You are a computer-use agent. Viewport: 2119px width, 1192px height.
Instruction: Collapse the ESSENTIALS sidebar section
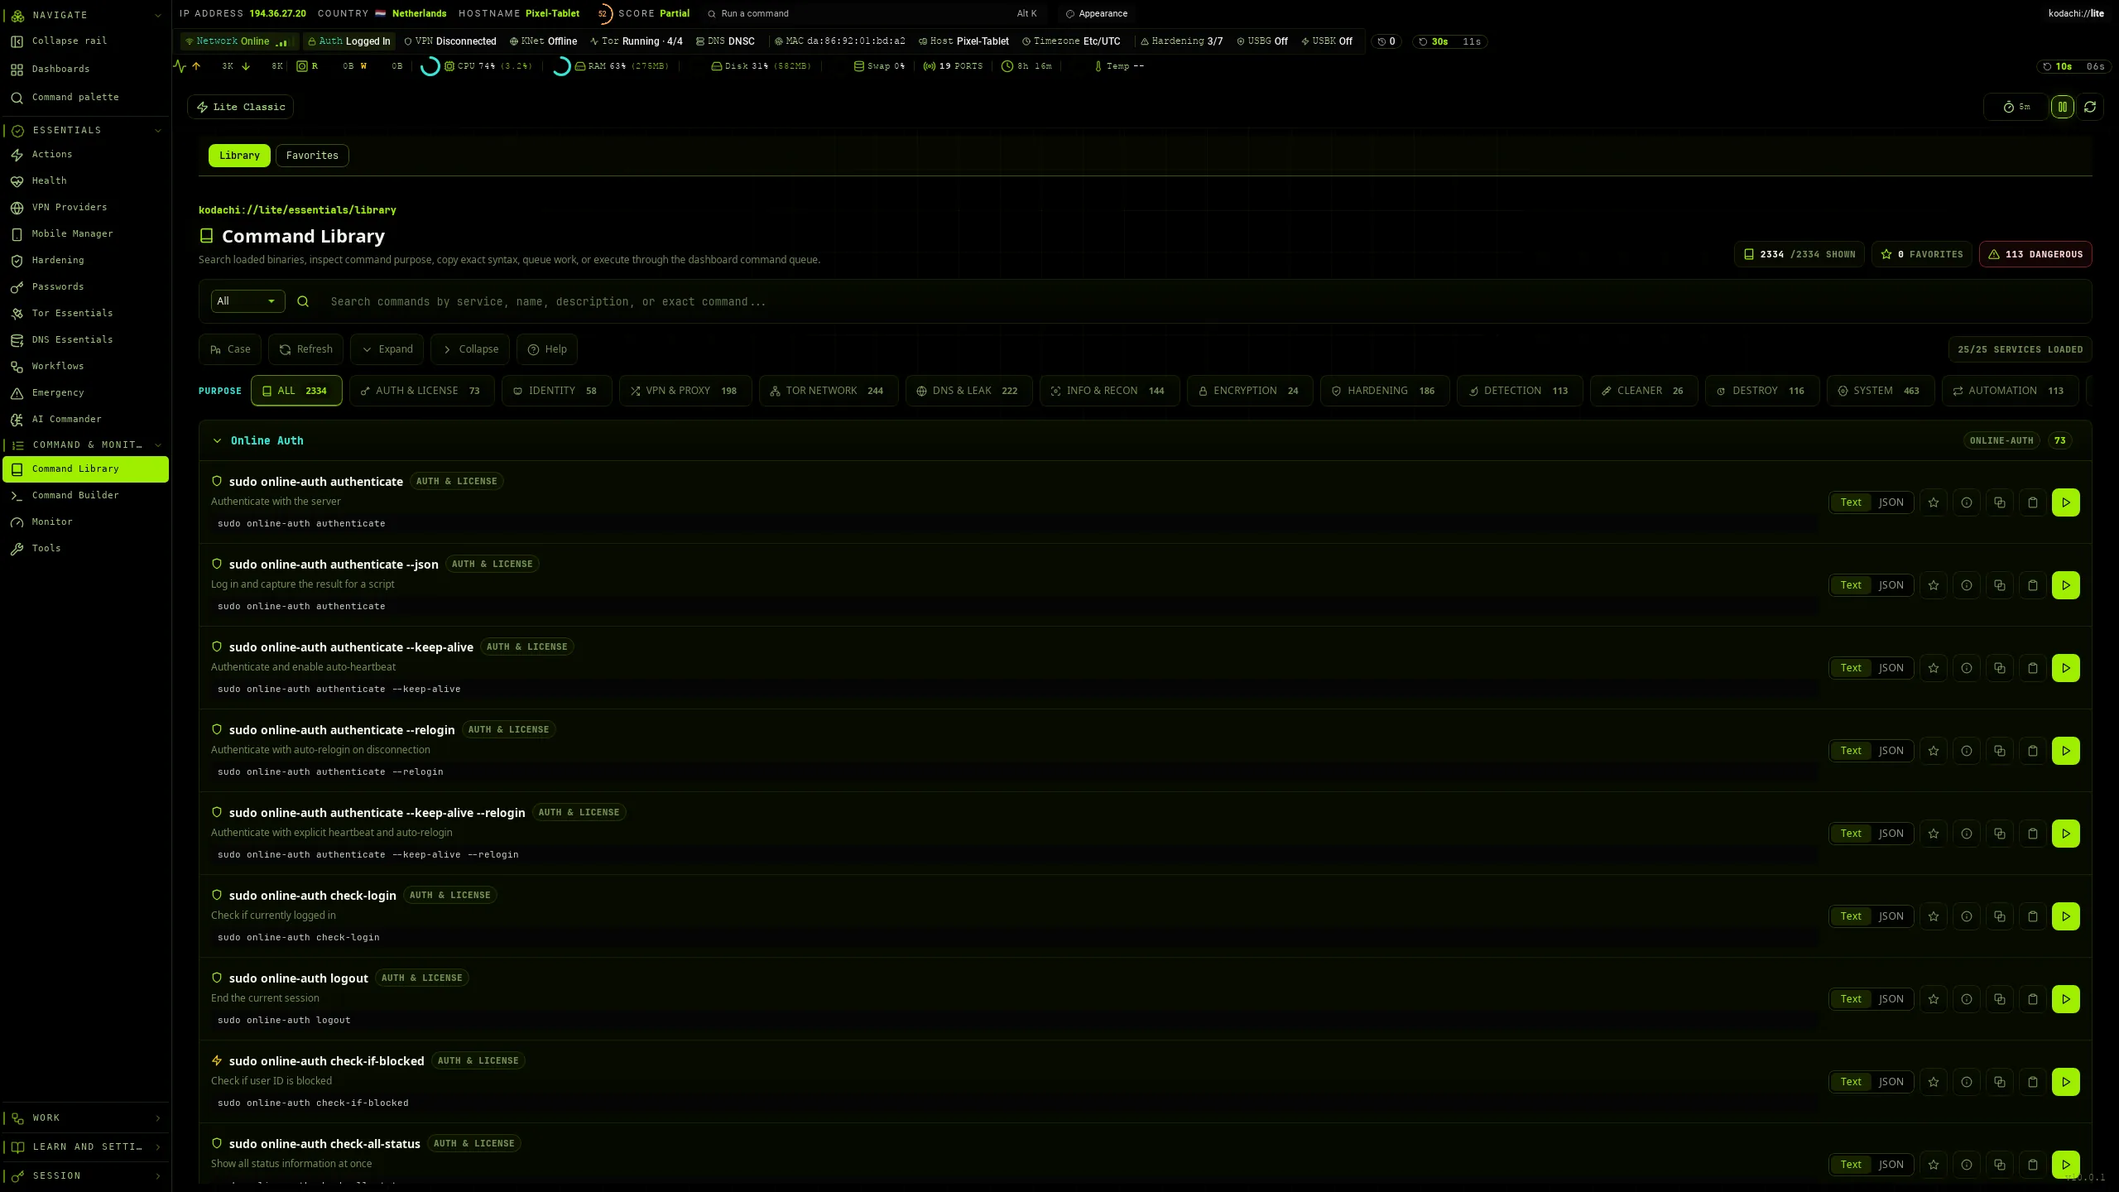157,130
